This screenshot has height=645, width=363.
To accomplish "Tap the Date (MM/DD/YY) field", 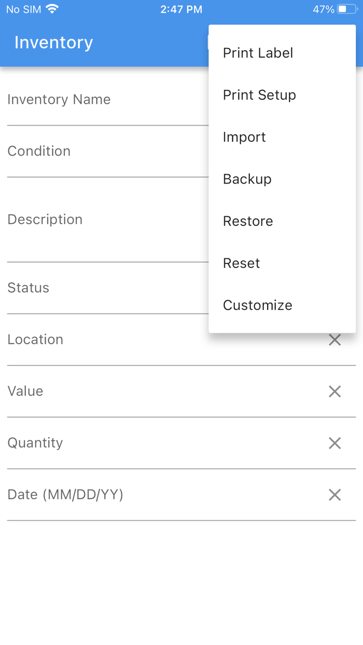I will pos(156,495).
